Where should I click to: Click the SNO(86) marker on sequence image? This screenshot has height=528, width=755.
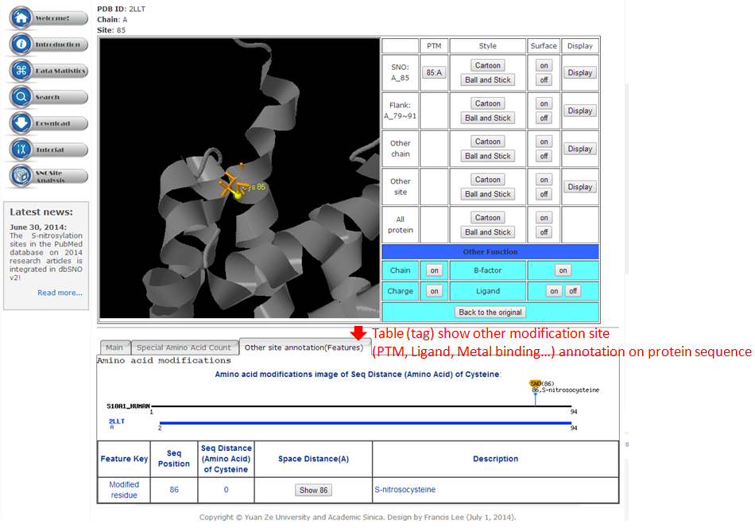[535, 383]
